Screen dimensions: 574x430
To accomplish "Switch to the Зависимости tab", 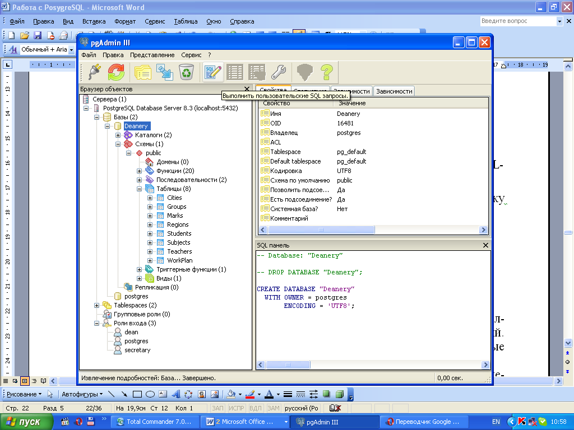I will [394, 91].
